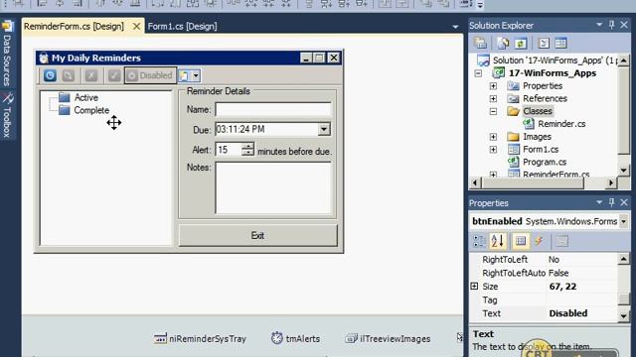
Task: Select Program.cs in Solution Explorer
Action: 545,162
